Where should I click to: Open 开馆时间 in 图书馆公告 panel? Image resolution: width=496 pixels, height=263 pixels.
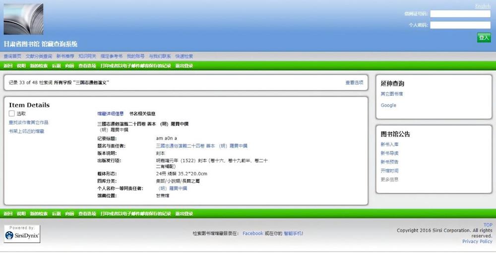389,171
